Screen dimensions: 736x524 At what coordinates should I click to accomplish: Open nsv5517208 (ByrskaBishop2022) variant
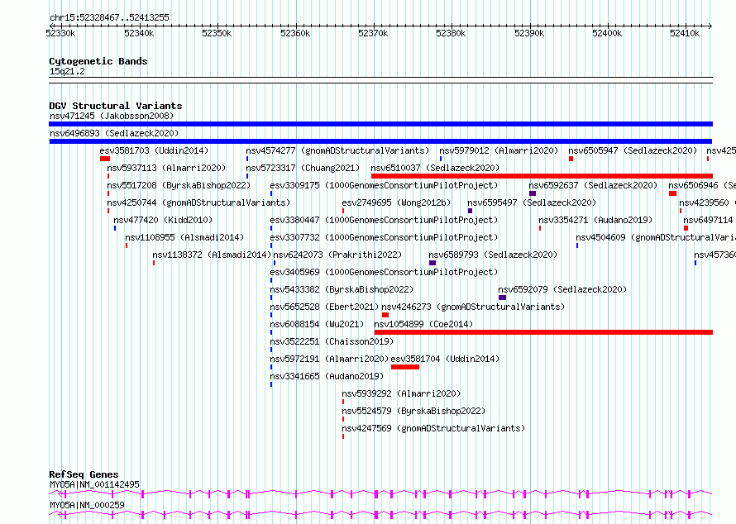[x=179, y=185]
